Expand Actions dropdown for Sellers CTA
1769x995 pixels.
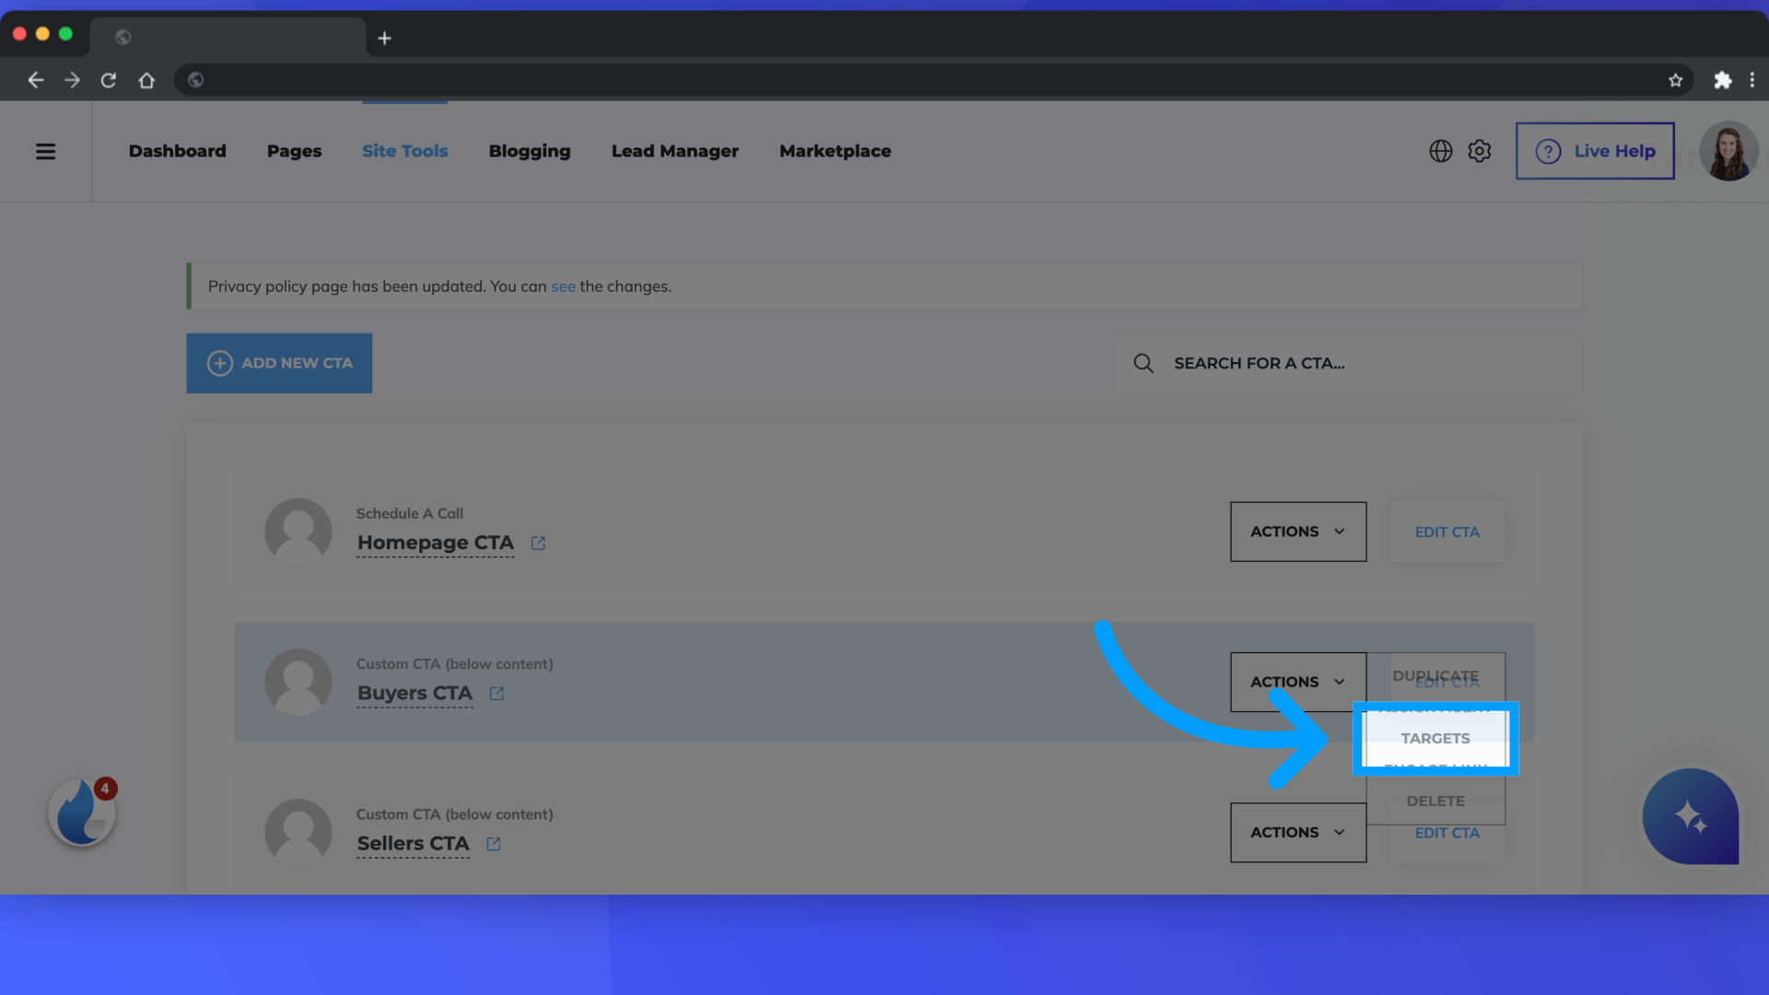pyautogui.click(x=1298, y=832)
